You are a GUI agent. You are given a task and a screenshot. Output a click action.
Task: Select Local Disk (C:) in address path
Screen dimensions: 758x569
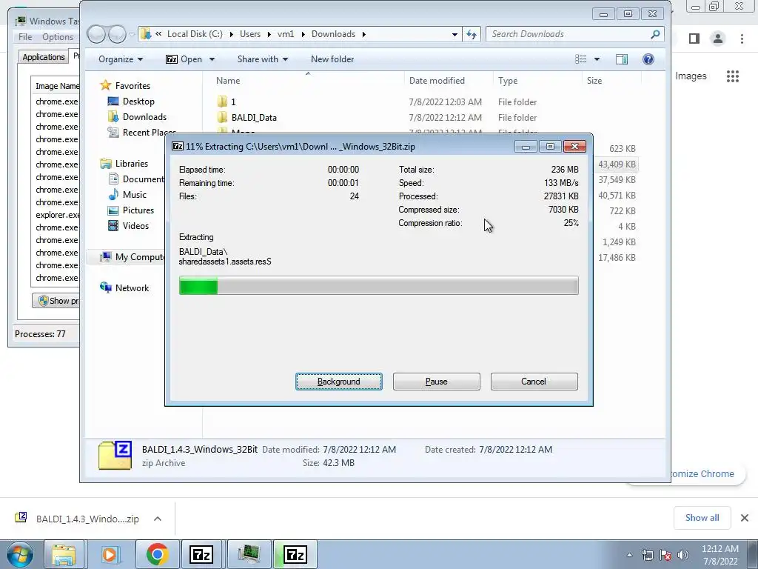[195, 34]
